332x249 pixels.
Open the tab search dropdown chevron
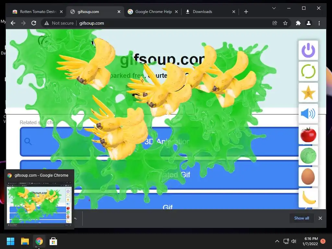click(274, 8)
